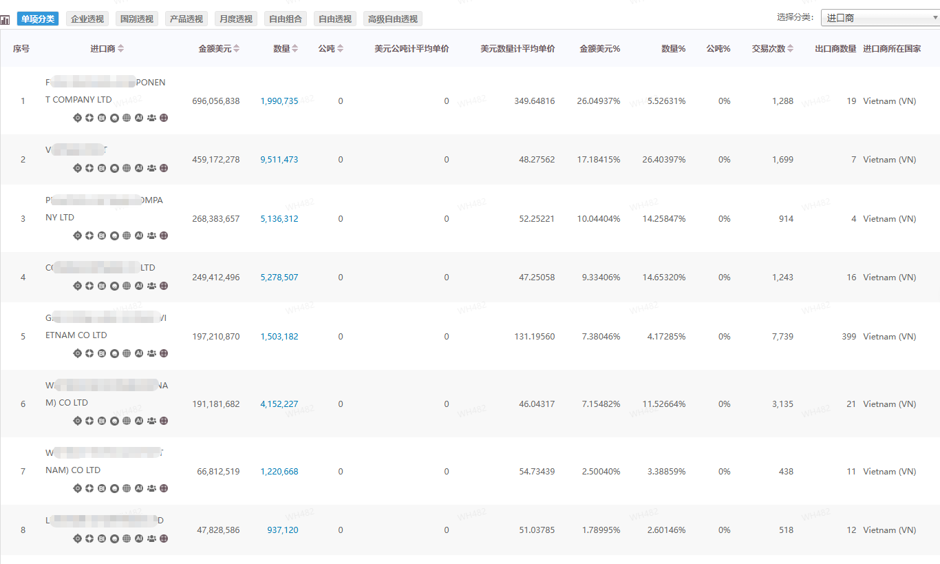Image resolution: width=940 pixels, height=564 pixels.
Task: Click the globe website icon in row 2
Action: [x=127, y=167]
